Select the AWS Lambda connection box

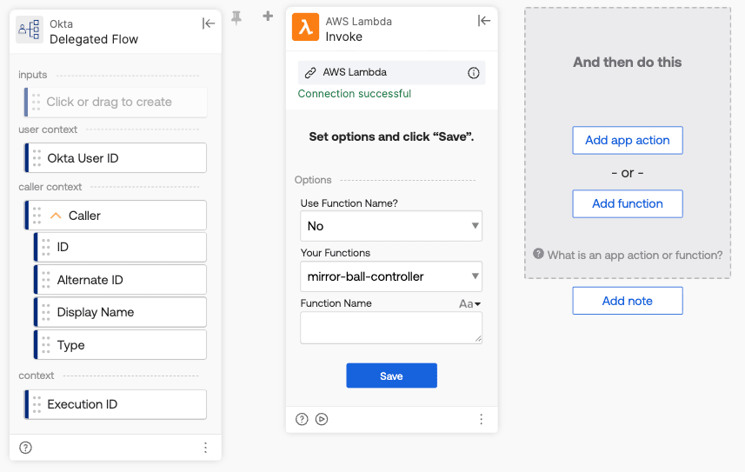click(391, 73)
